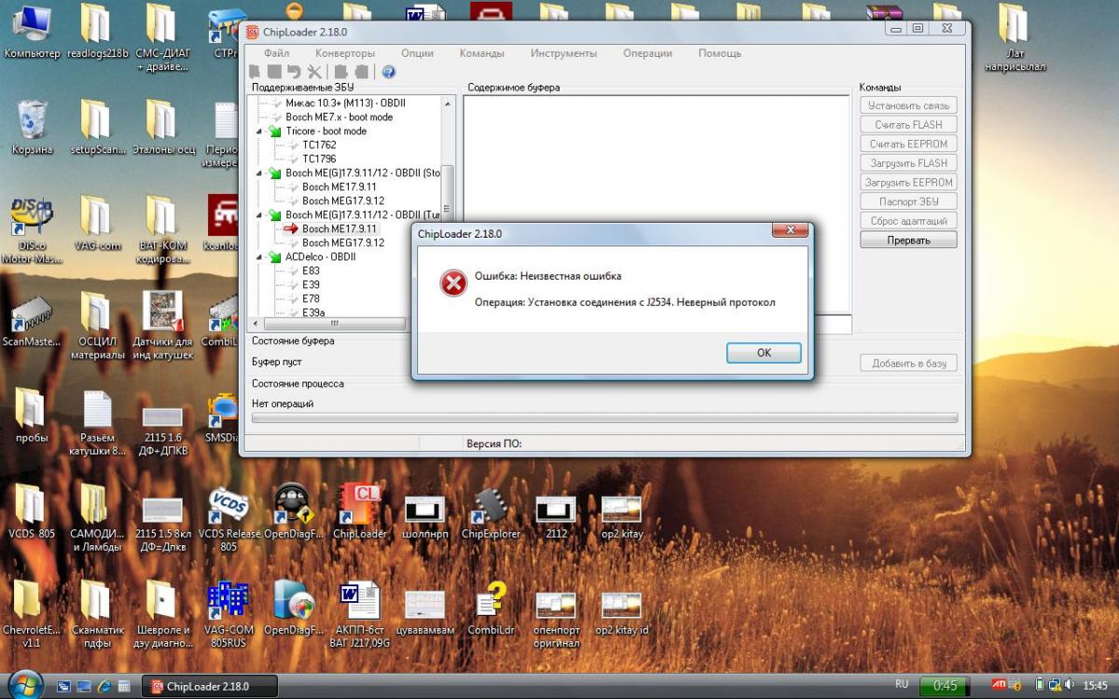Select Микас 10.3+ (M113) - OBDII
The width and height of the screenshot is (1119, 699).
click(x=345, y=103)
